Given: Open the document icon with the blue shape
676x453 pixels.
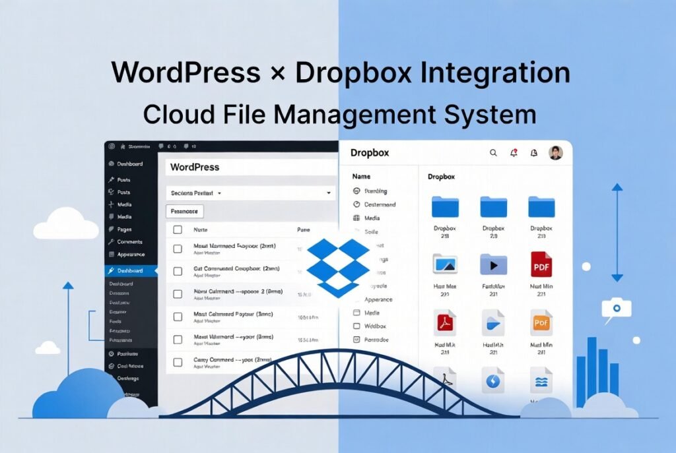Looking at the screenshot, I should [493, 323].
